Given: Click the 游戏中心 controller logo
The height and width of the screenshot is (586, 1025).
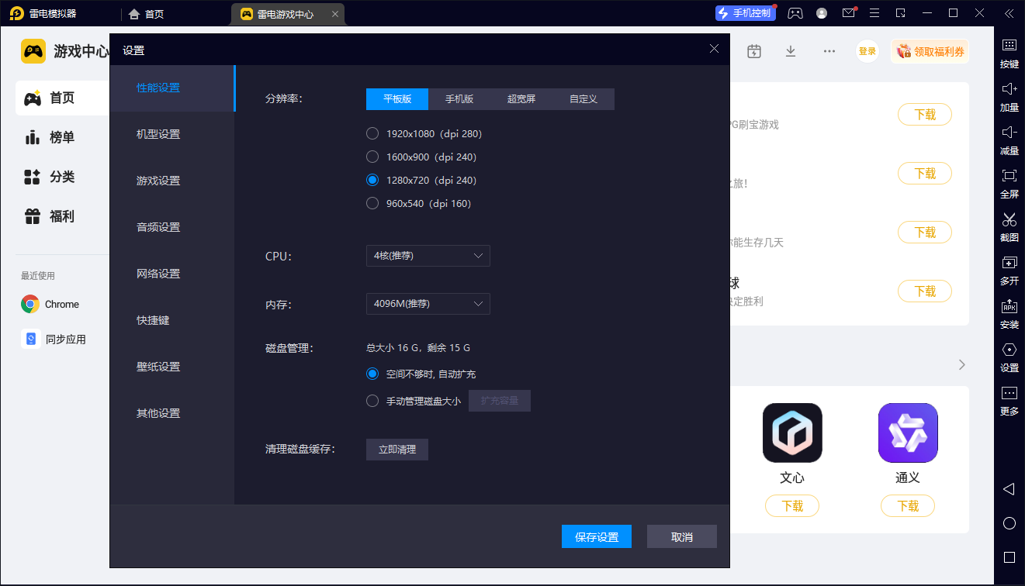Looking at the screenshot, I should click(x=33, y=51).
